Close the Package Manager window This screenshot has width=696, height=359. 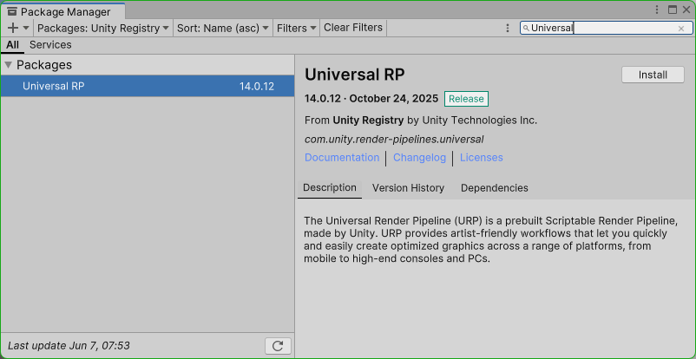tap(686, 10)
